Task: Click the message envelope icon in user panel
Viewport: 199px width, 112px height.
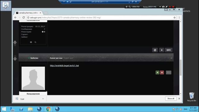Action: [x=31, y=42]
